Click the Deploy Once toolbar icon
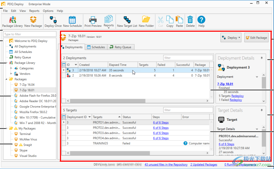274x169 pixels. 53,22
